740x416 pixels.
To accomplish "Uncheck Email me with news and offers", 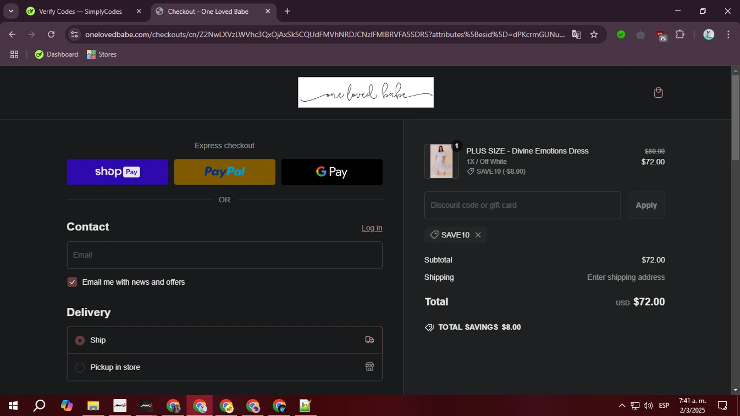I will coord(72,282).
